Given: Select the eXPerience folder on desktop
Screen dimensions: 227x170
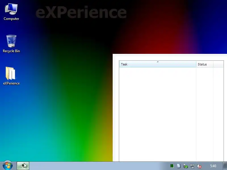Looking at the screenshot, I should click(11, 76).
